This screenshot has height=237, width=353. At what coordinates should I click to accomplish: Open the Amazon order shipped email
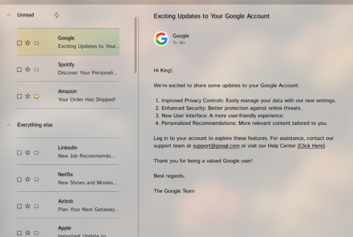click(x=86, y=95)
